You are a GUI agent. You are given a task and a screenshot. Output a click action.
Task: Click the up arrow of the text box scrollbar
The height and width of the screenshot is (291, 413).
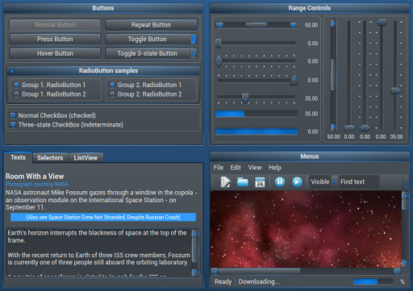click(x=195, y=233)
